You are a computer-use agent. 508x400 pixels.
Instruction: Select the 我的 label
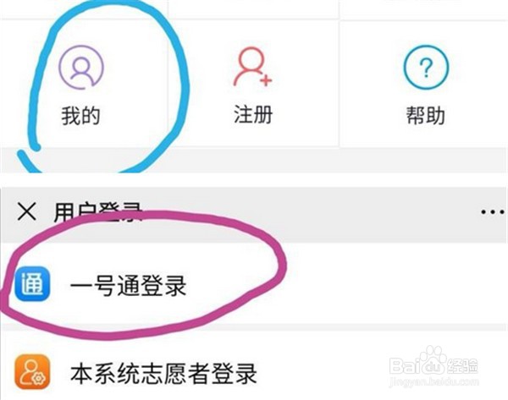tap(81, 116)
